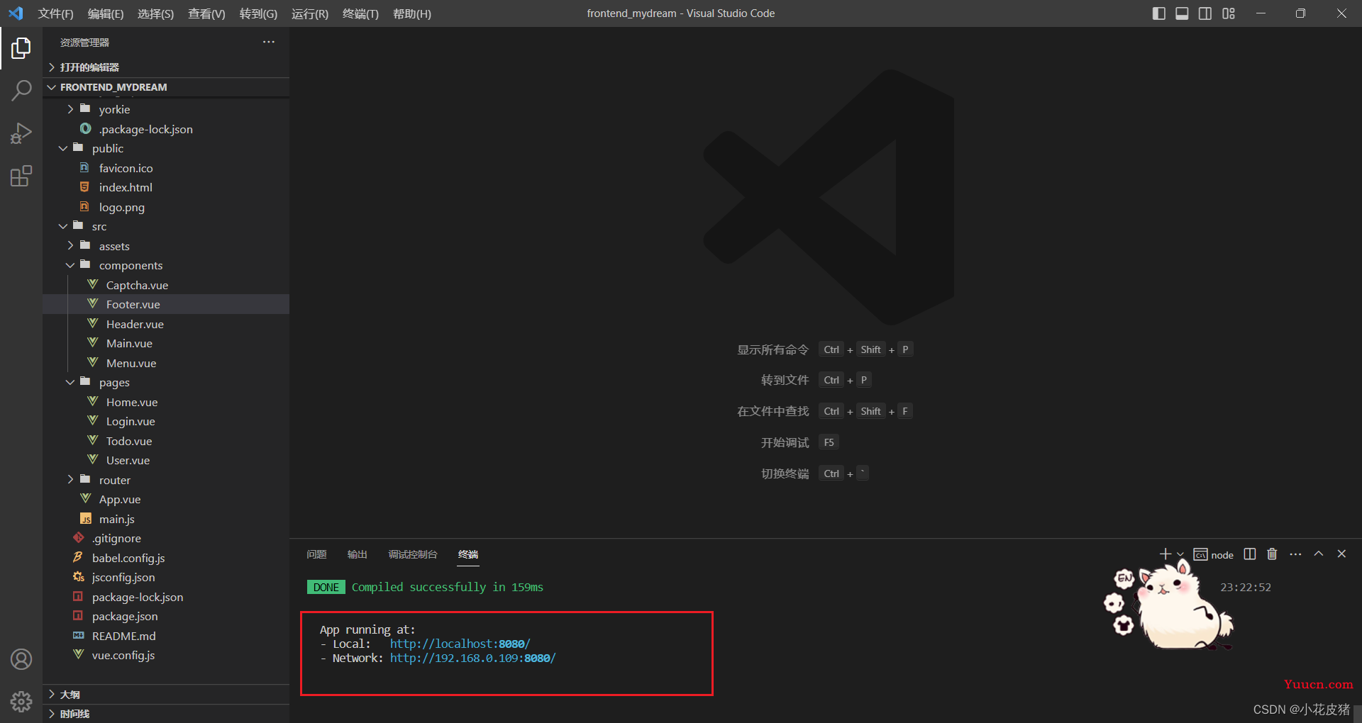Split the terminal pane

(1250, 554)
